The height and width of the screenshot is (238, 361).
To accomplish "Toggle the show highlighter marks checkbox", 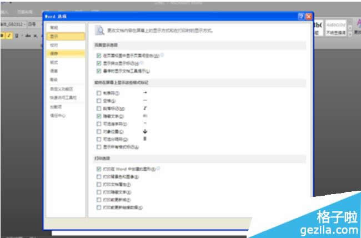I will tap(99, 63).
